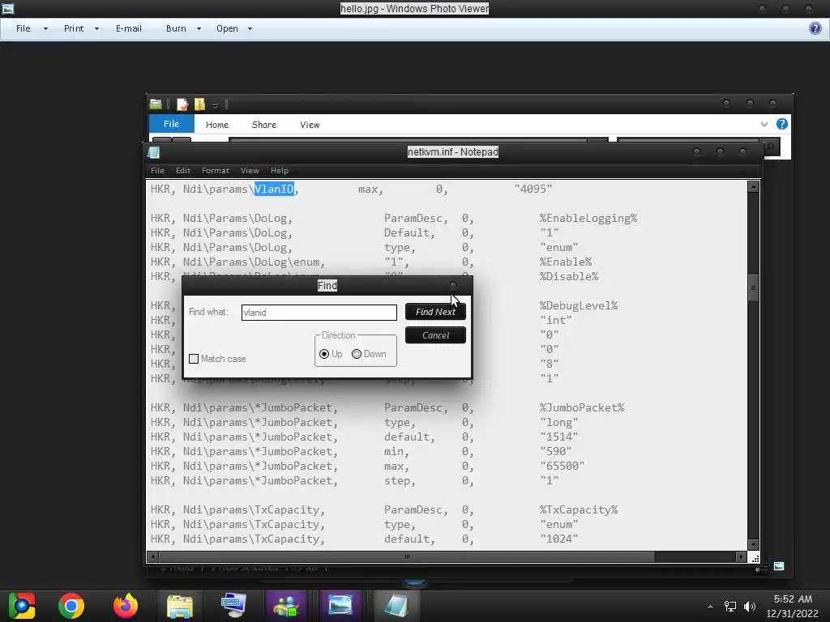Click taskbar clock showing 5:52 AM
The height and width of the screenshot is (622, 830).
click(793, 599)
